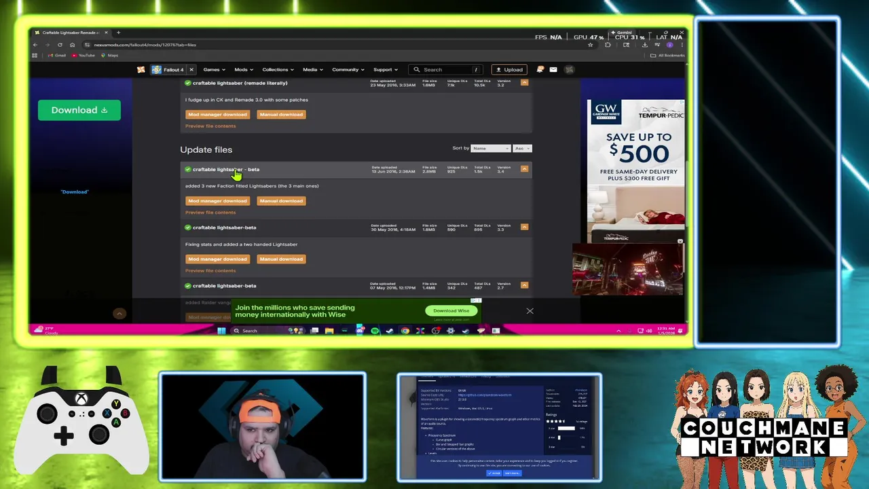Click the green Download button
Screen dimensions: 869x489
79,110
